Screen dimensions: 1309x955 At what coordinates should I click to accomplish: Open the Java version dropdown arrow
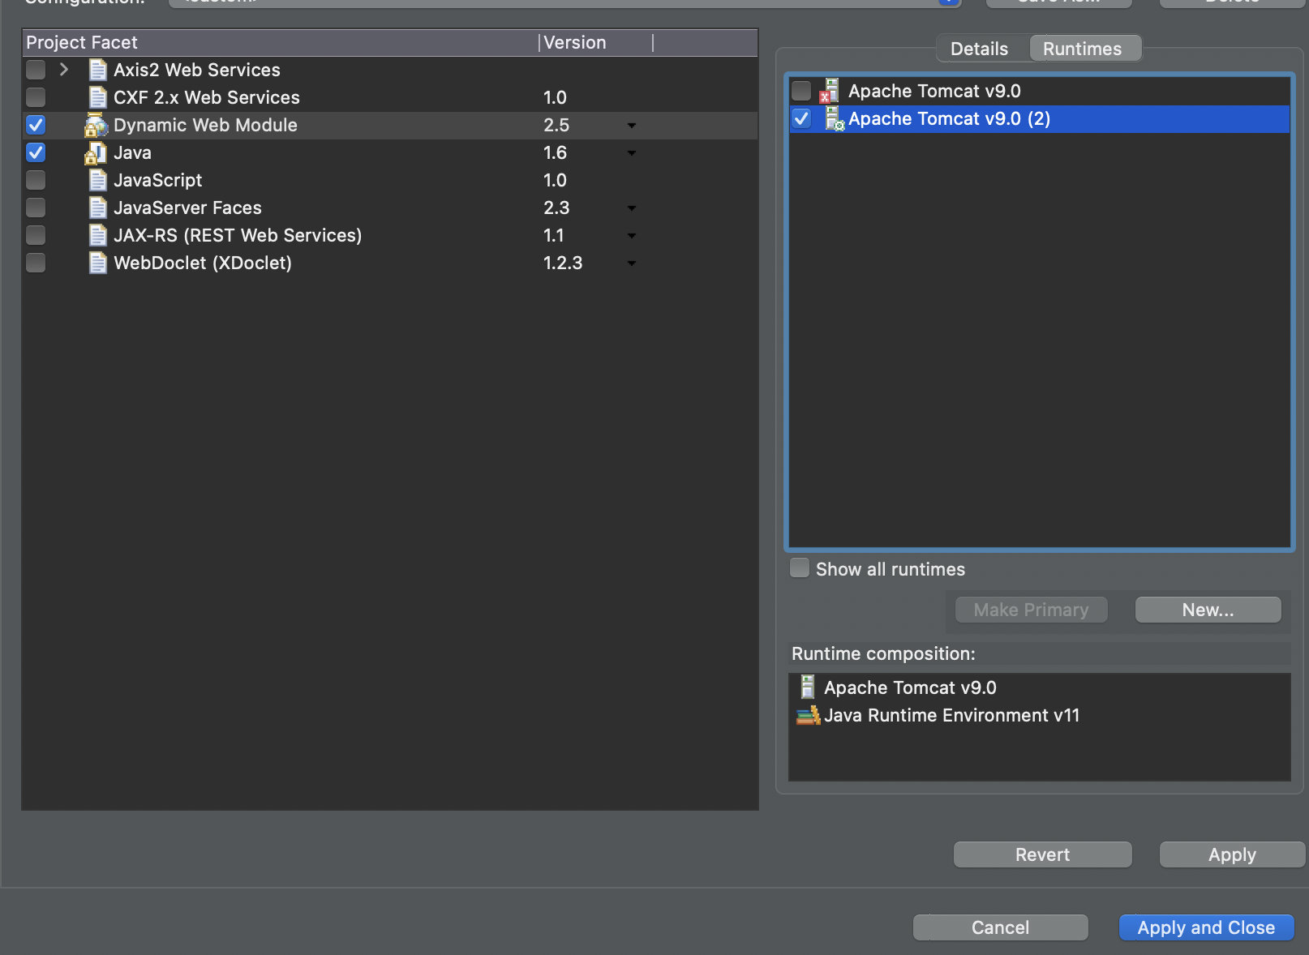pyautogui.click(x=632, y=153)
